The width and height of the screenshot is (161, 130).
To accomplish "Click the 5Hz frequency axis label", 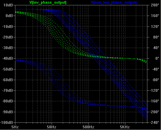I will point(15,127).
